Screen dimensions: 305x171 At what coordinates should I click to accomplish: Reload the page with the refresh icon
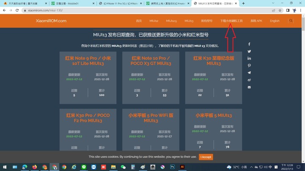pos(17,10)
